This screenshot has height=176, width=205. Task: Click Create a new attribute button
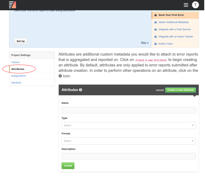point(180,90)
